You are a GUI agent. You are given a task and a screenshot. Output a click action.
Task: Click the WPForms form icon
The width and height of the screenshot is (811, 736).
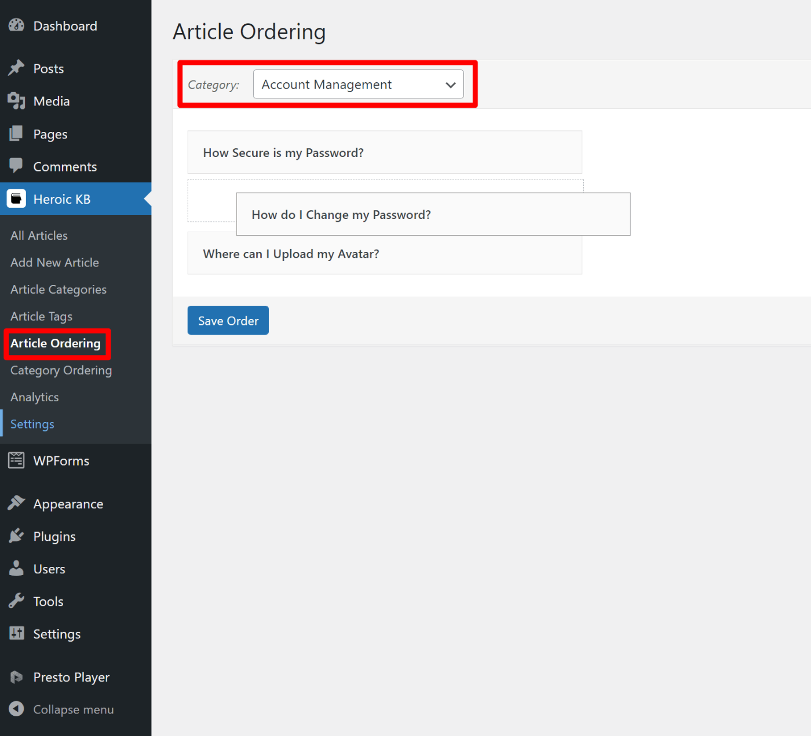(x=16, y=460)
